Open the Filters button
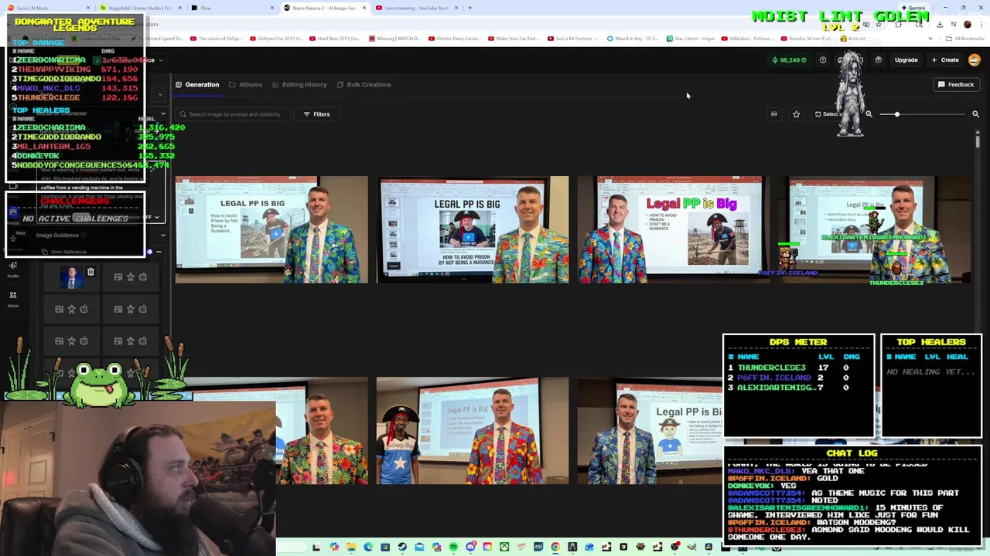Screen dimensions: 990x556 point(316,114)
